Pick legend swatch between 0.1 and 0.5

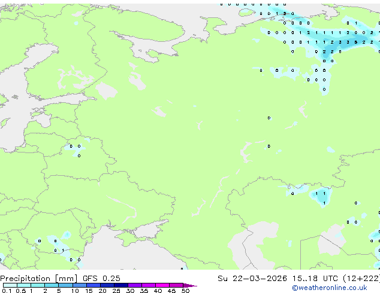pos(10,285)
